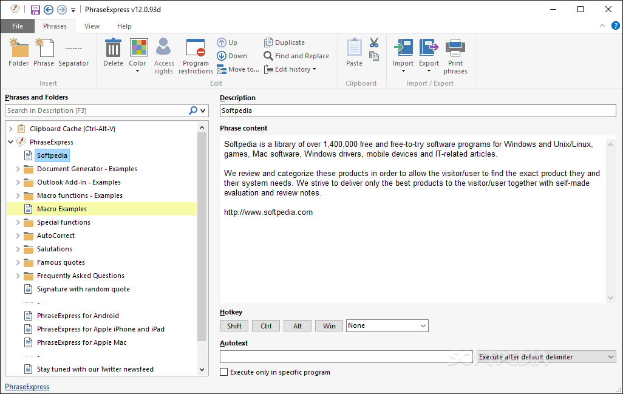Insert a new Phrase
This screenshot has height=394, width=623.
point(44,52)
